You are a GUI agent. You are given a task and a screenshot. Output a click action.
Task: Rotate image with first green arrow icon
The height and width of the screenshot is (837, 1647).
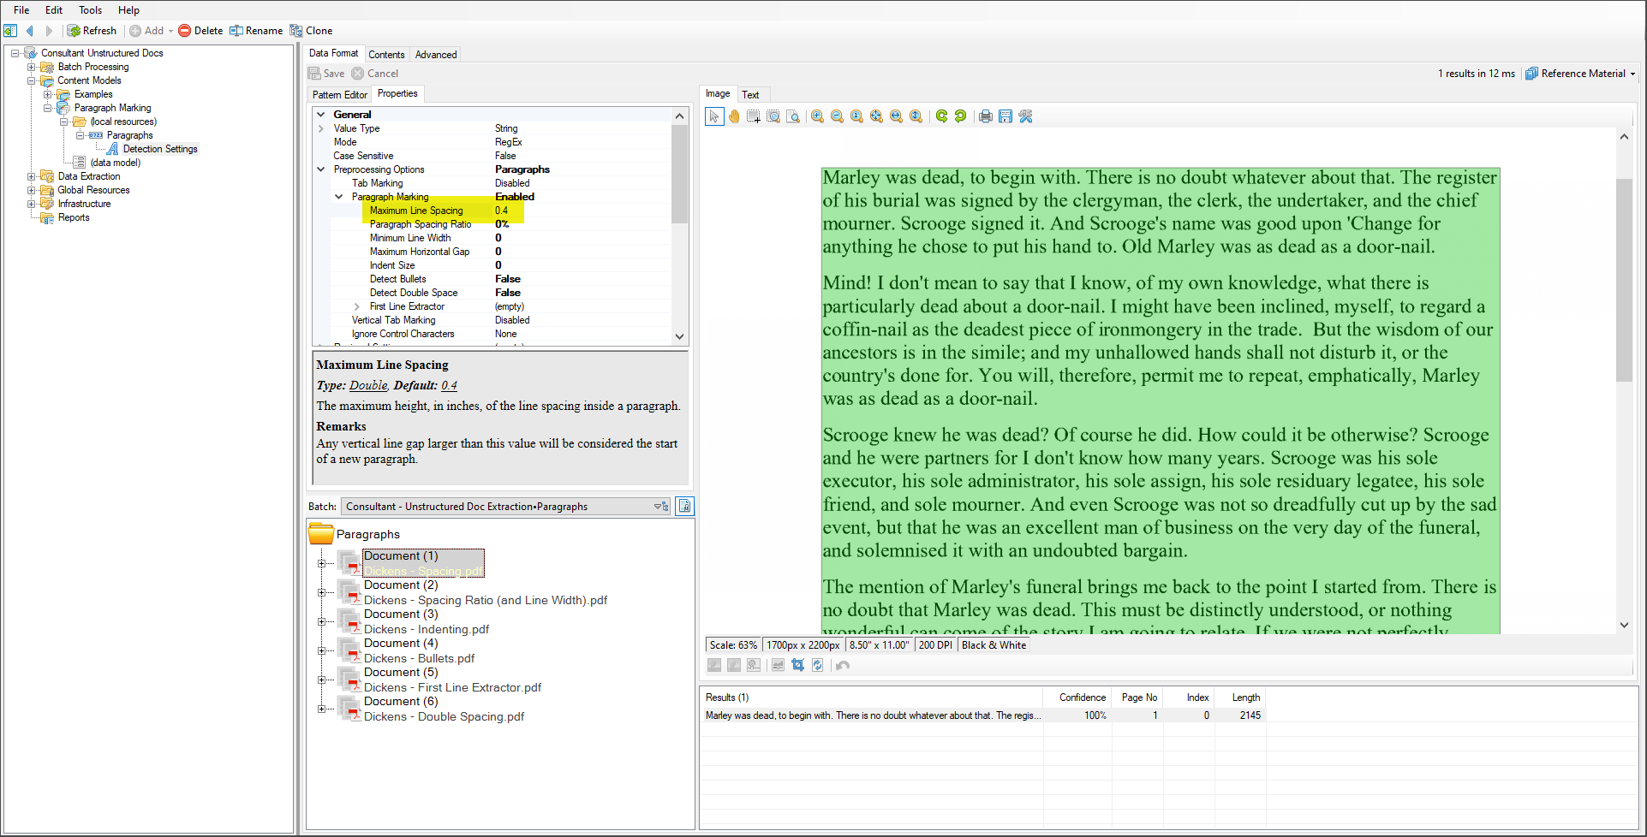tap(941, 116)
